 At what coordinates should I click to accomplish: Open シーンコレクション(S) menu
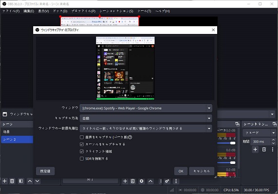click(x=116, y=11)
